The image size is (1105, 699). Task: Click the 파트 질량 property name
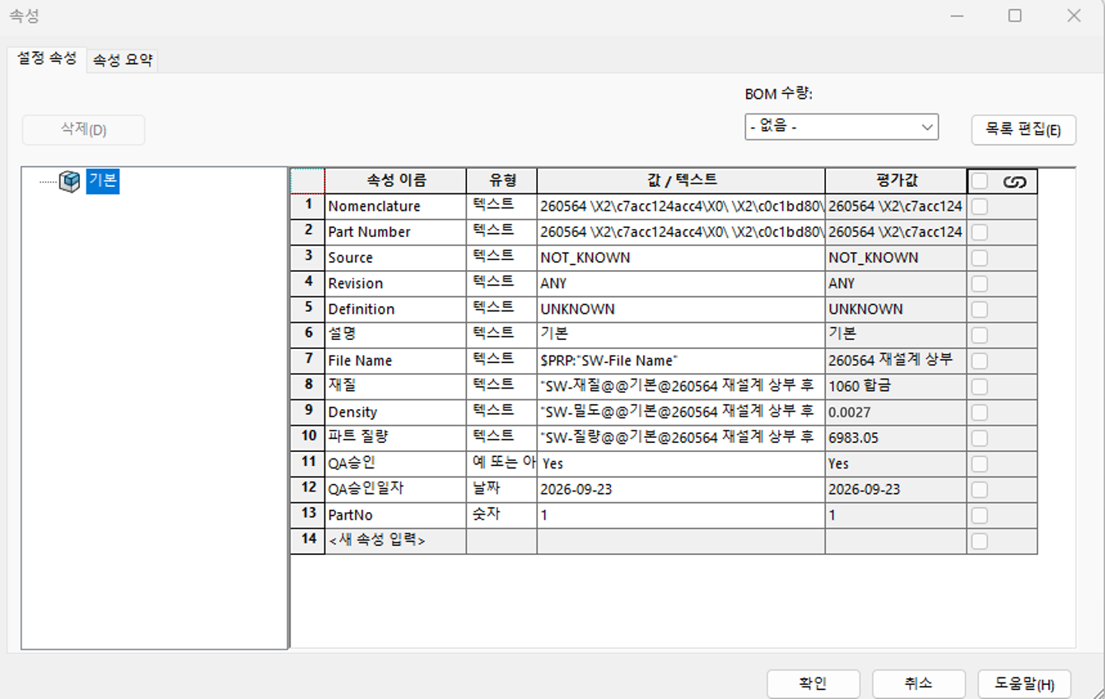coord(395,438)
